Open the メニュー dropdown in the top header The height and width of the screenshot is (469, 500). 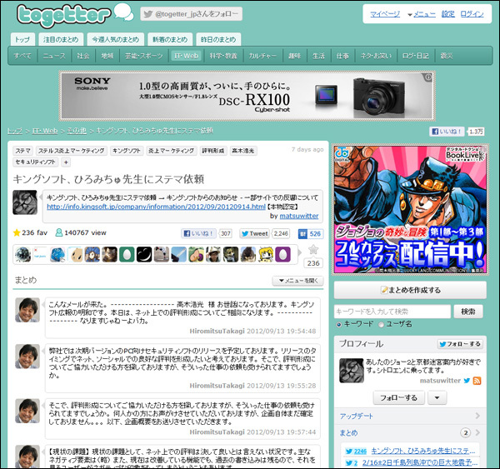click(421, 14)
